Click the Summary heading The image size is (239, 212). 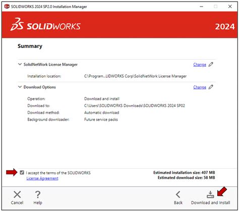pos(30,46)
